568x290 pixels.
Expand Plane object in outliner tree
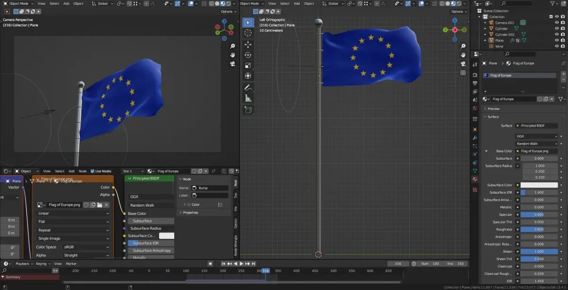[485, 41]
